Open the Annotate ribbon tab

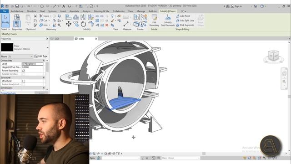[74, 11]
